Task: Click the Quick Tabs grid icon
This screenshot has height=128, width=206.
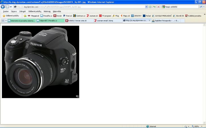Action: click(3, 21)
